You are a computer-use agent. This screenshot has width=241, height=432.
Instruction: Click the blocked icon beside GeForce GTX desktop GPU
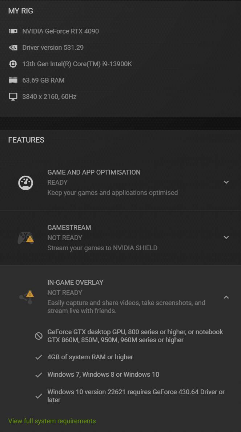click(39, 336)
